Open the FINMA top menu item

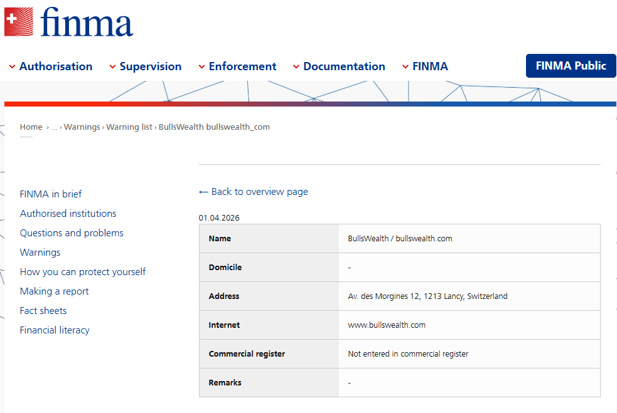click(430, 66)
